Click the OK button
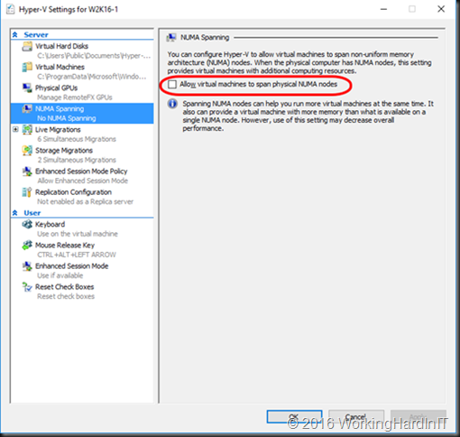Viewport: 460px width, 437px height. [294, 417]
